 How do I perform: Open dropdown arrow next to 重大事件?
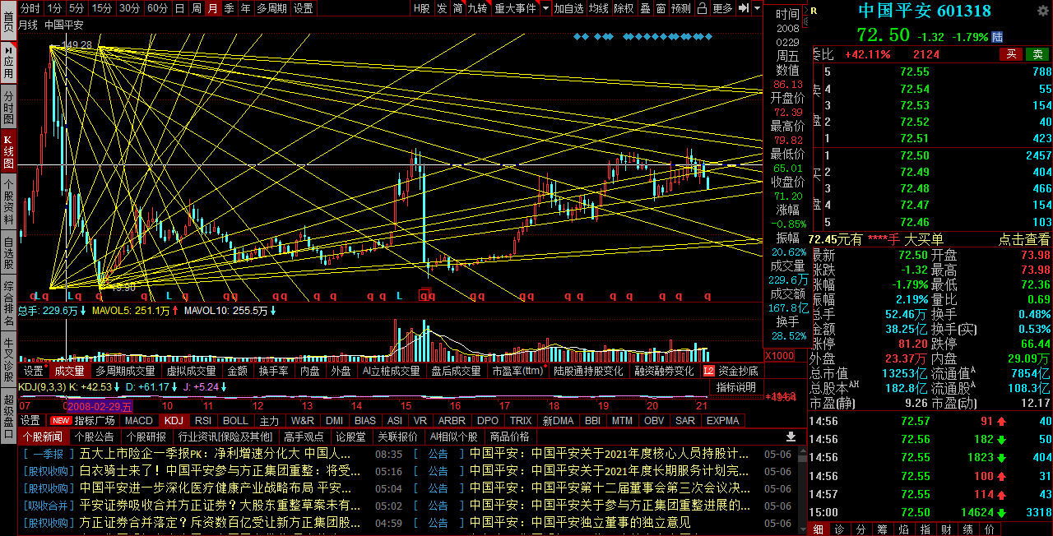(x=545, y=8)
